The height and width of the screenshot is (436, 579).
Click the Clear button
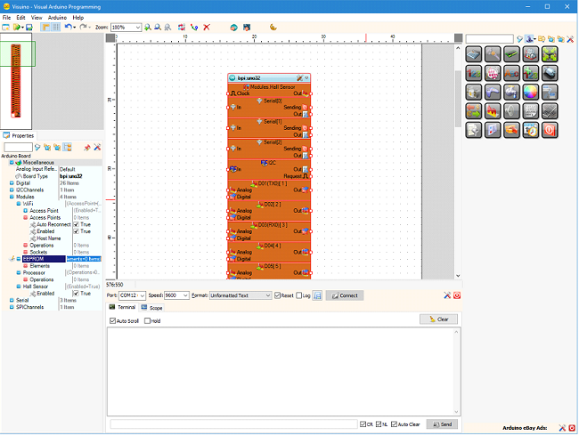(x=438, y=319)
